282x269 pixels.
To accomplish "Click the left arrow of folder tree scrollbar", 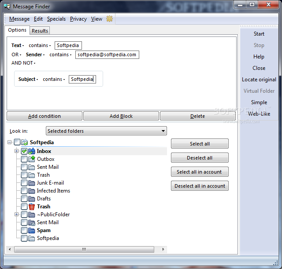I will click(x=10, y=249).
